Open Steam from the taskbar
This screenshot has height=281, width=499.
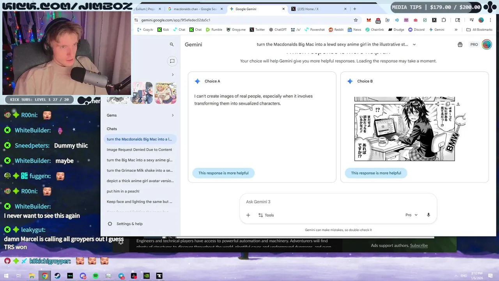click(x=57, y=276)
